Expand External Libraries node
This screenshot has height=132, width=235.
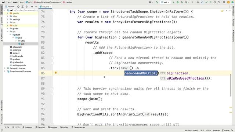[x=5, y=68]
